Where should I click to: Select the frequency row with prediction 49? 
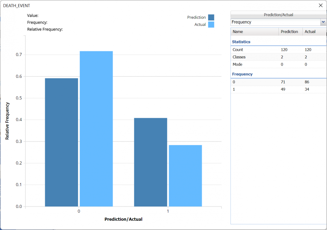pos(278,89)
